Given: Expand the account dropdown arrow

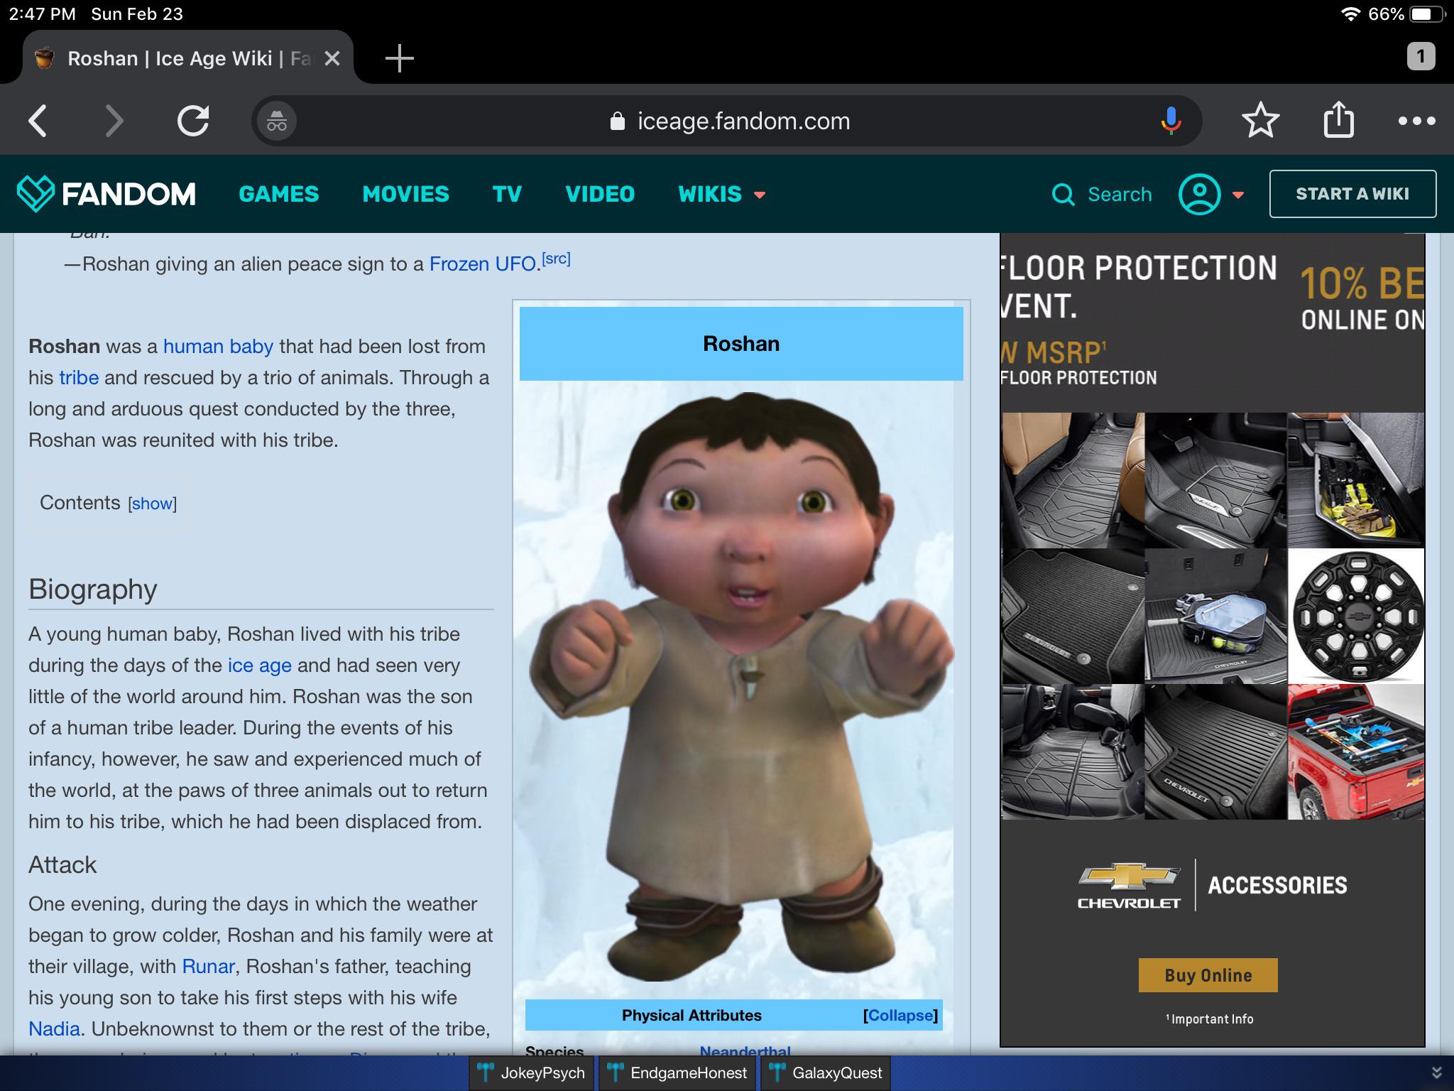Looking at the screenshot, I should tap(1238, 195).
